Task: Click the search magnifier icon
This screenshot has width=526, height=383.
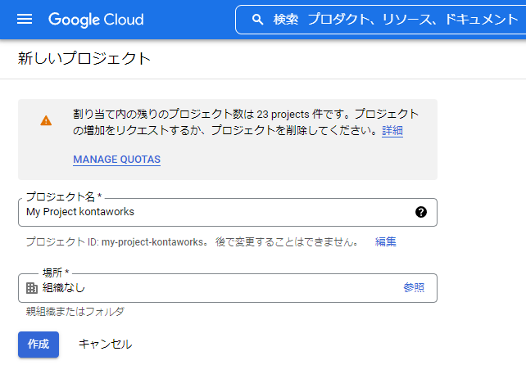Action: 257,20
